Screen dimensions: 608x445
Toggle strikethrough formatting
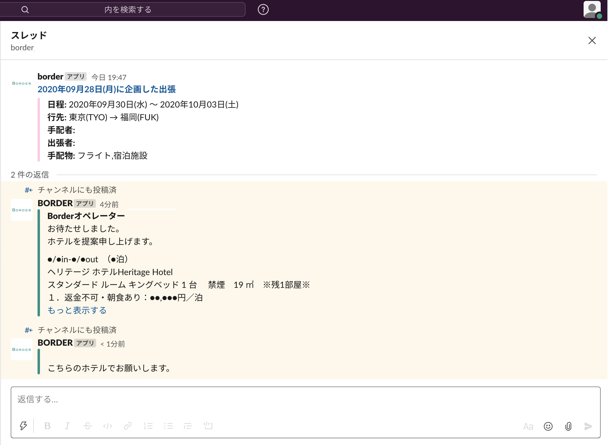point(88,426)
